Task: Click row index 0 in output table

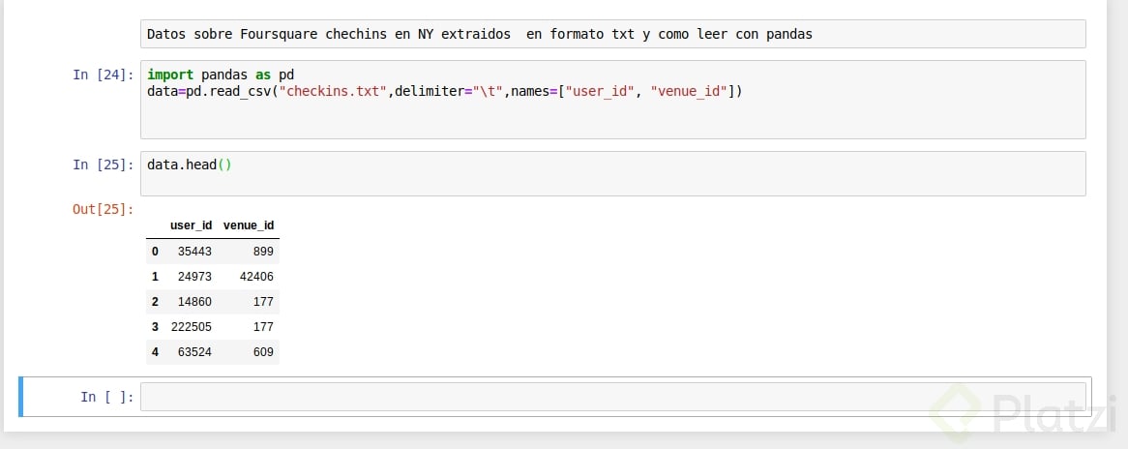Action: (x=155, y=252)
